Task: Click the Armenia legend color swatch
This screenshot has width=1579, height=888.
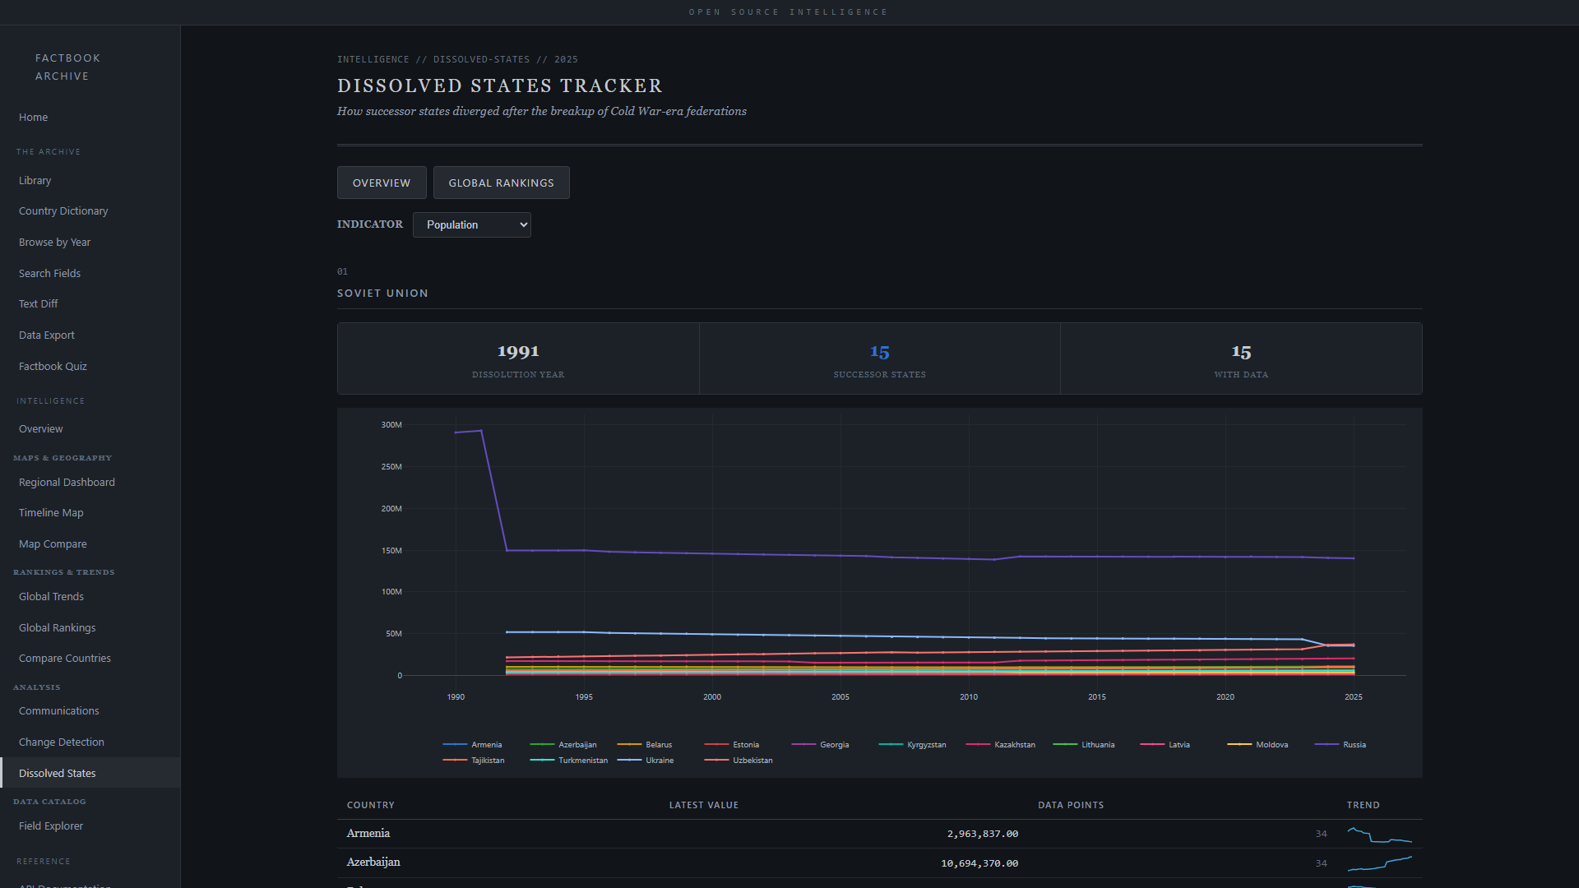Action: tap(455, 745)
